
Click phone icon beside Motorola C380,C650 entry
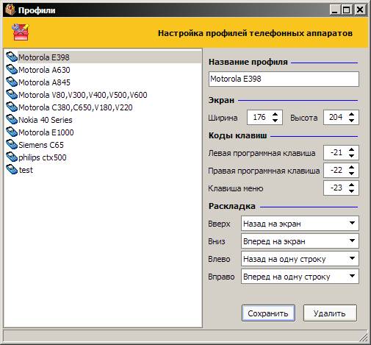pos(12,107)
